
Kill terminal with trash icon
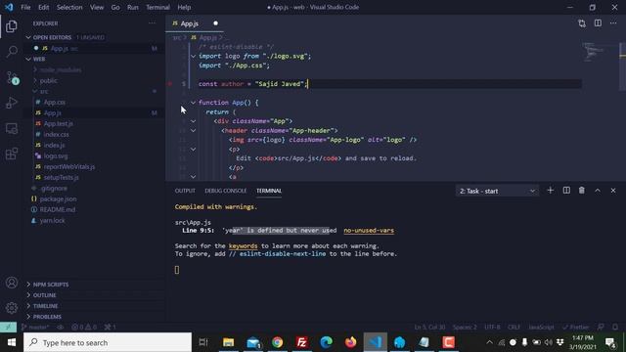click(582, 191)
